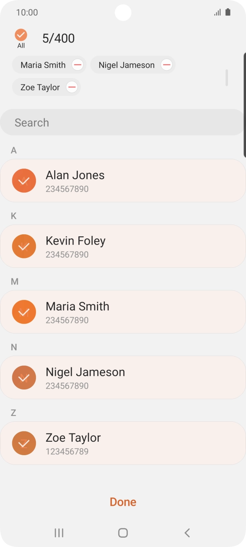Tap the Search contacts field
The image size is (246, 547).
[122, 122]
